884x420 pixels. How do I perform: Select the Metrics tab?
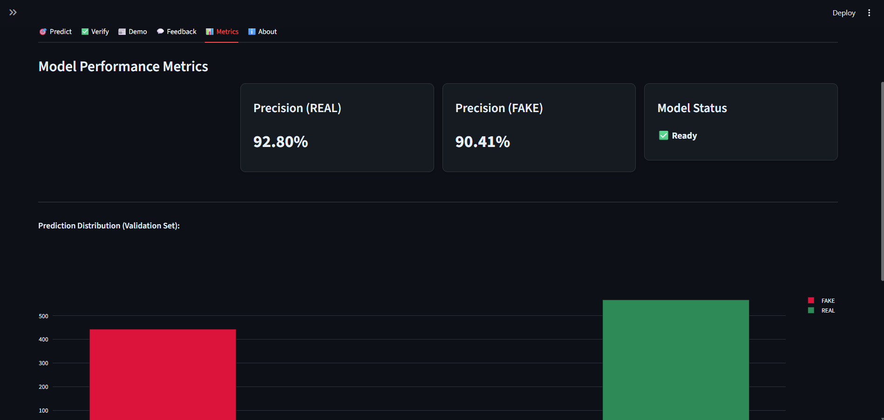click(x=222, y=32)
